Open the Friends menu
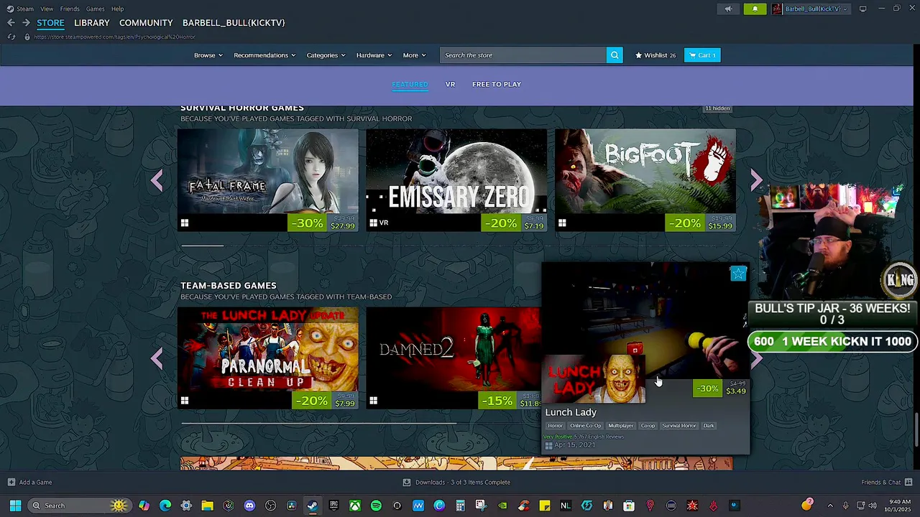The height and width of the screenshot is (517, 920). click(70, 9)
